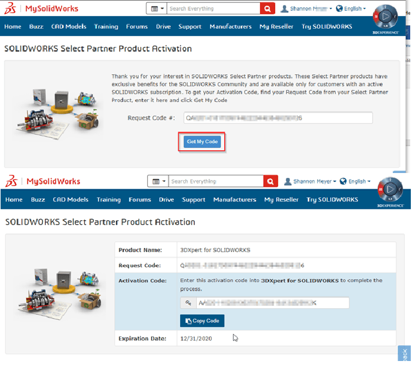The height and width of the screenshot is (370, 415).
Task: Open CAD Models in top navigation bar
Action: (69, 27)
